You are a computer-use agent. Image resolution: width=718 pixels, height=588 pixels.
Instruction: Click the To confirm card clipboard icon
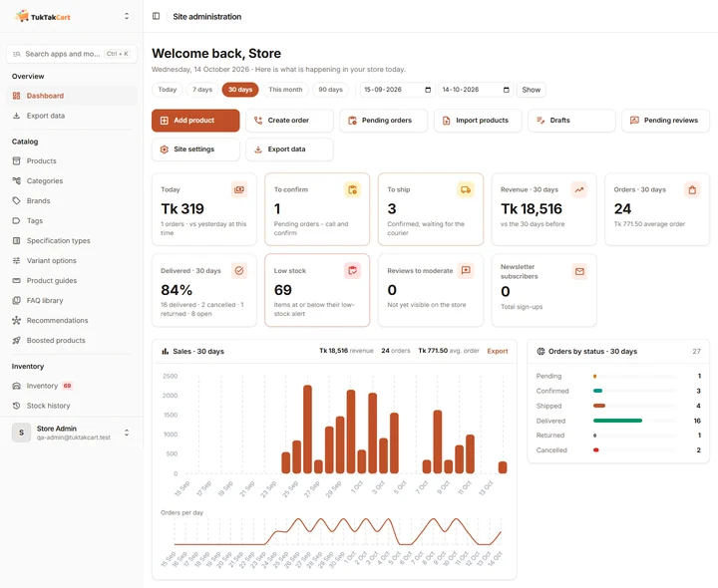pos(352,189)
